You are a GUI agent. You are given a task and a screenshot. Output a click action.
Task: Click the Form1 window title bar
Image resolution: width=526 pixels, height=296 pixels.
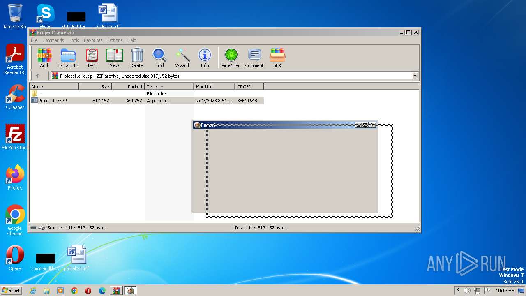pyautogui.click(x=285, y=125)
